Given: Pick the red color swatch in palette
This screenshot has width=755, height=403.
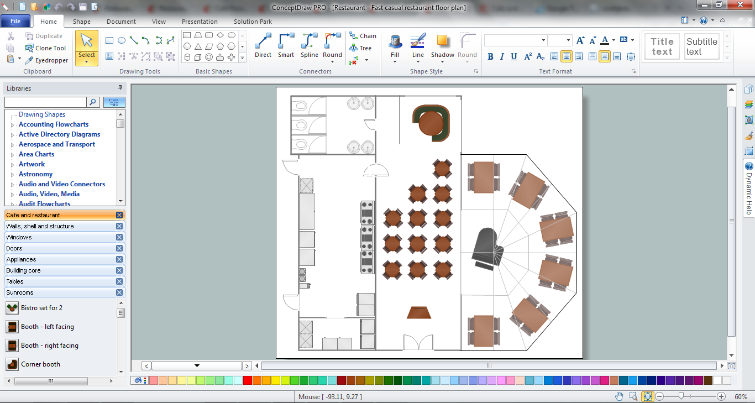Looking at the screenshot, I should coord(248,380).
